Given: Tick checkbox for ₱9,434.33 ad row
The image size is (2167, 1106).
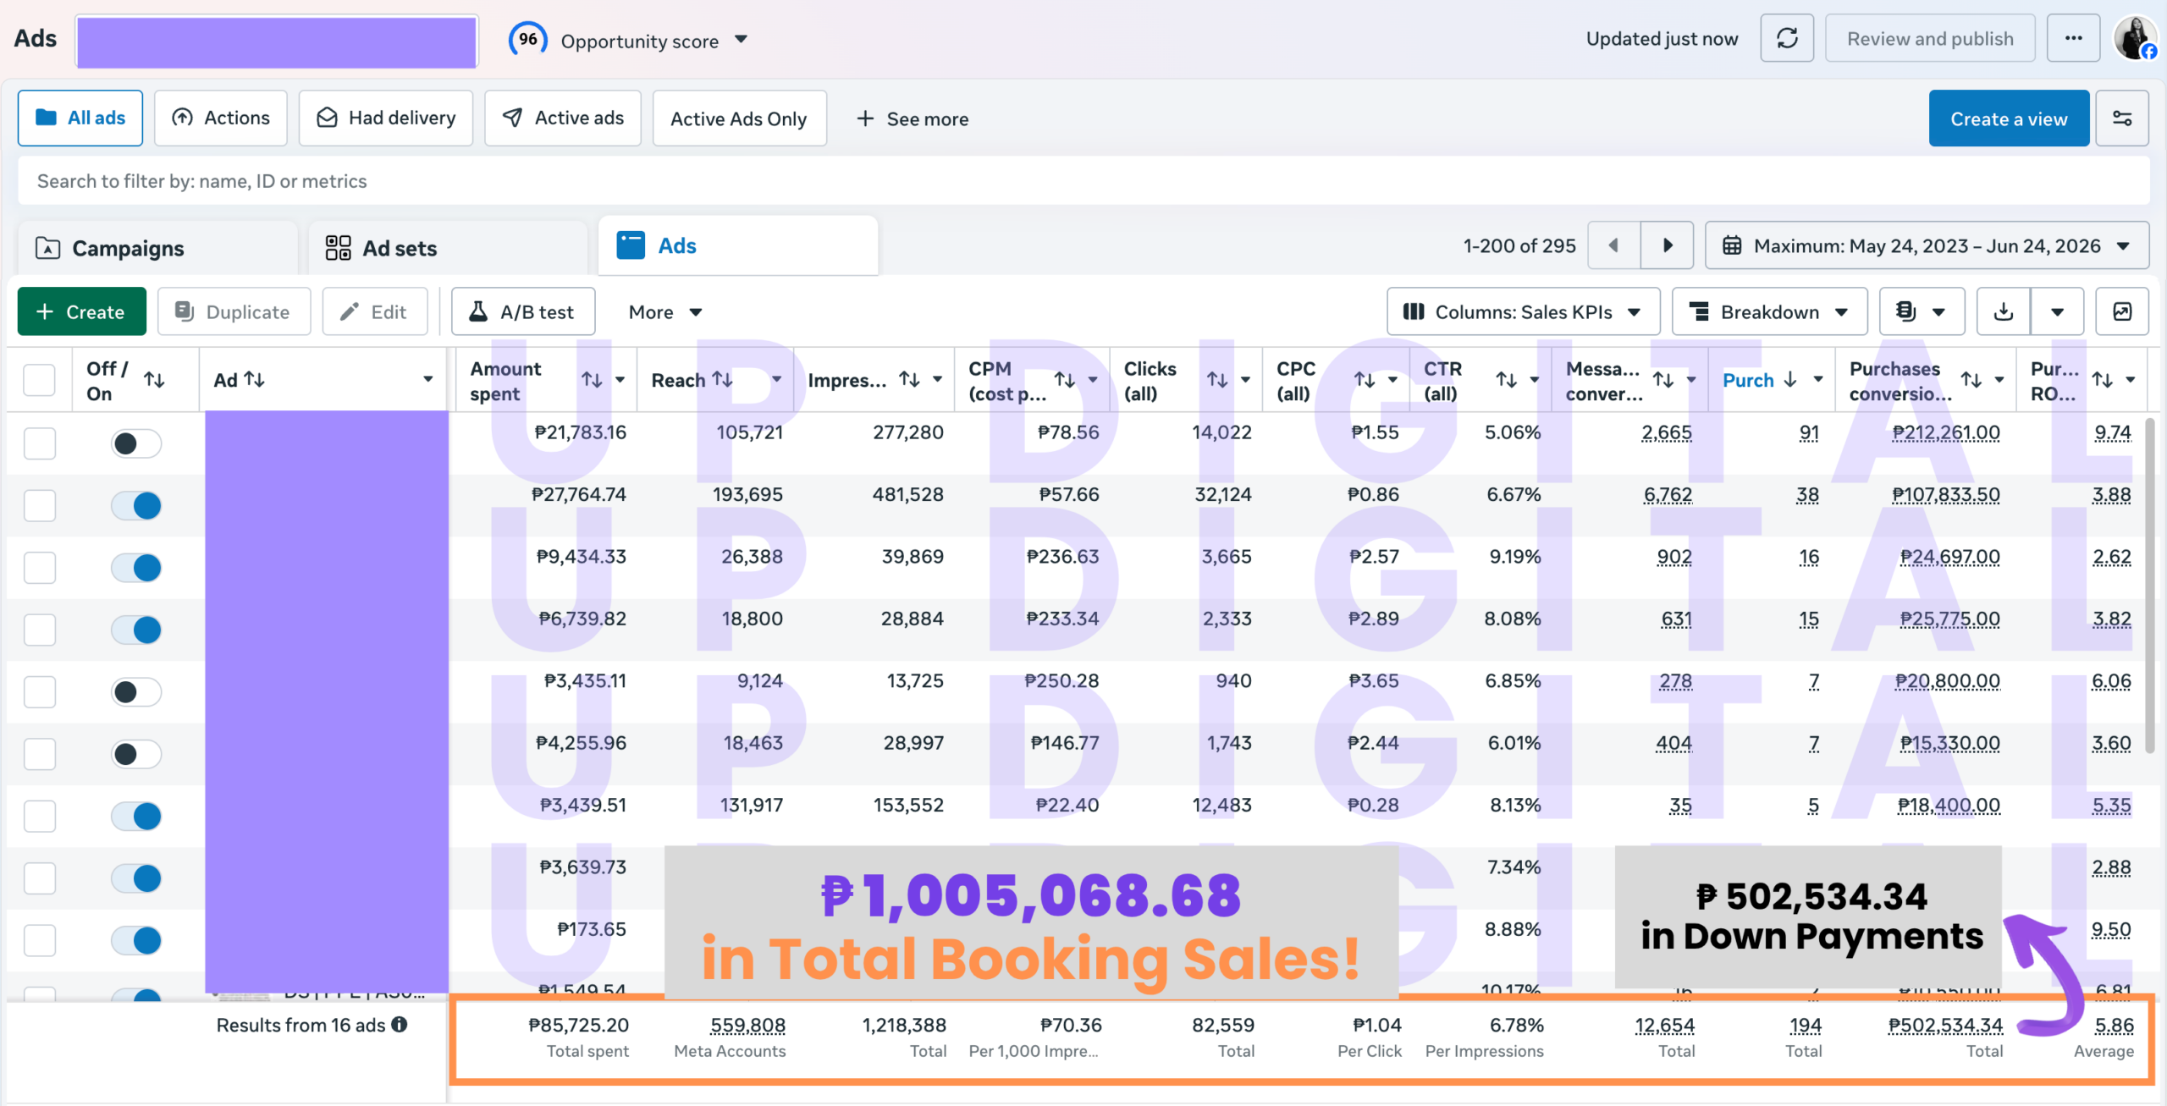Looking at the screenshot, I should coord(39,568).
